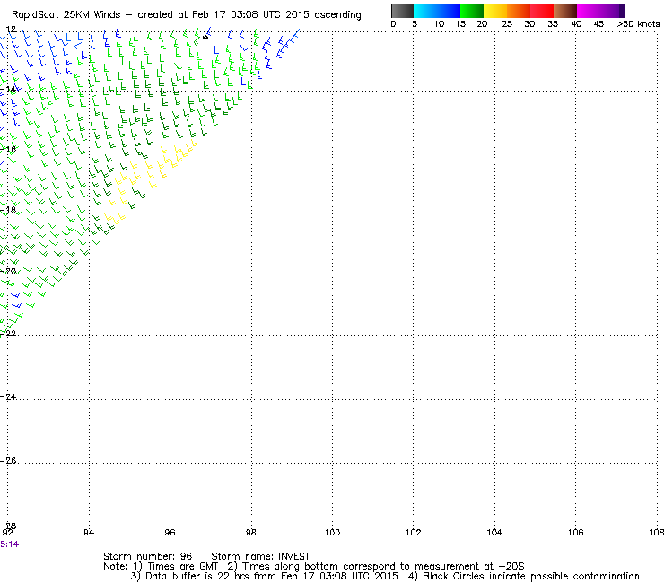Click the note 'Times are GMT'
Image resolution: width=664 pixels, height=583 pixels.
(x=183, y=567)
